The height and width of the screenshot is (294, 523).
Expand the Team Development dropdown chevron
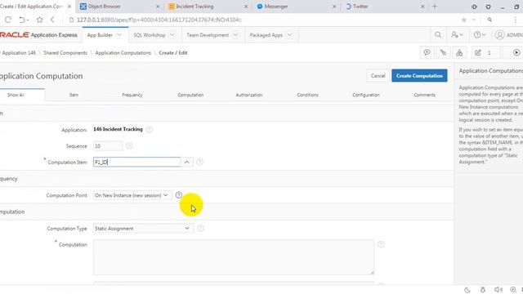[235, 34]
